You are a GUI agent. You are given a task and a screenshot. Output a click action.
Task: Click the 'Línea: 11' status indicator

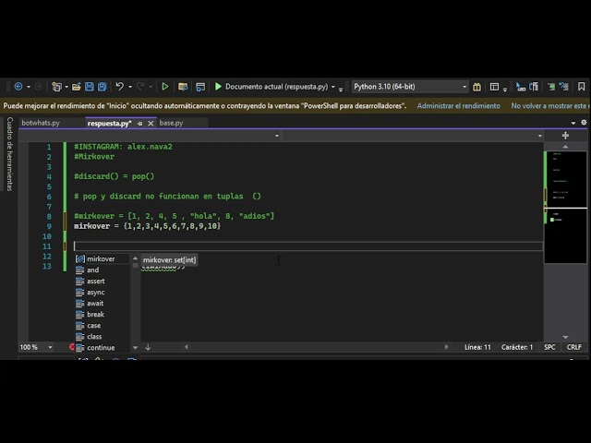477,347
